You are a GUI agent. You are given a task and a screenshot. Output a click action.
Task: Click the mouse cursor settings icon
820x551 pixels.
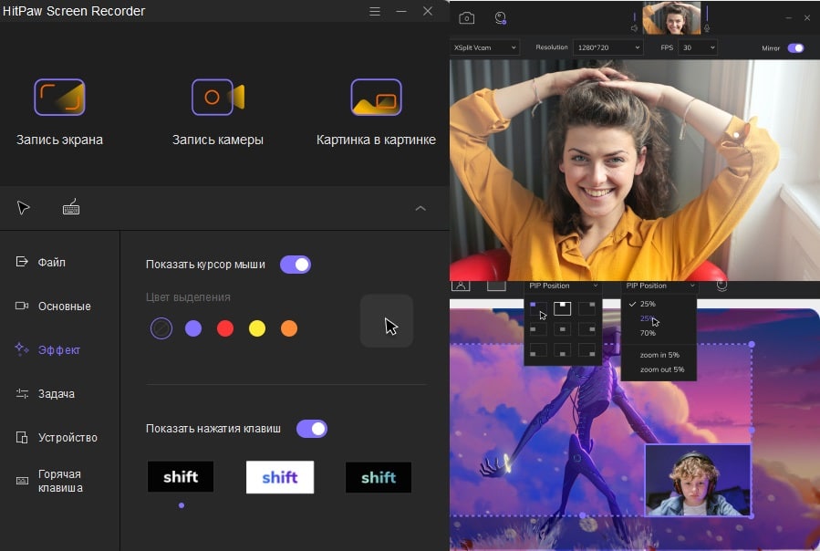[x=24, y=208]
